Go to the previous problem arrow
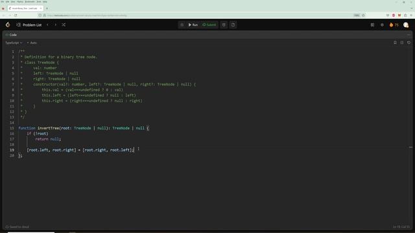The image size is (415, 233). 47,25
